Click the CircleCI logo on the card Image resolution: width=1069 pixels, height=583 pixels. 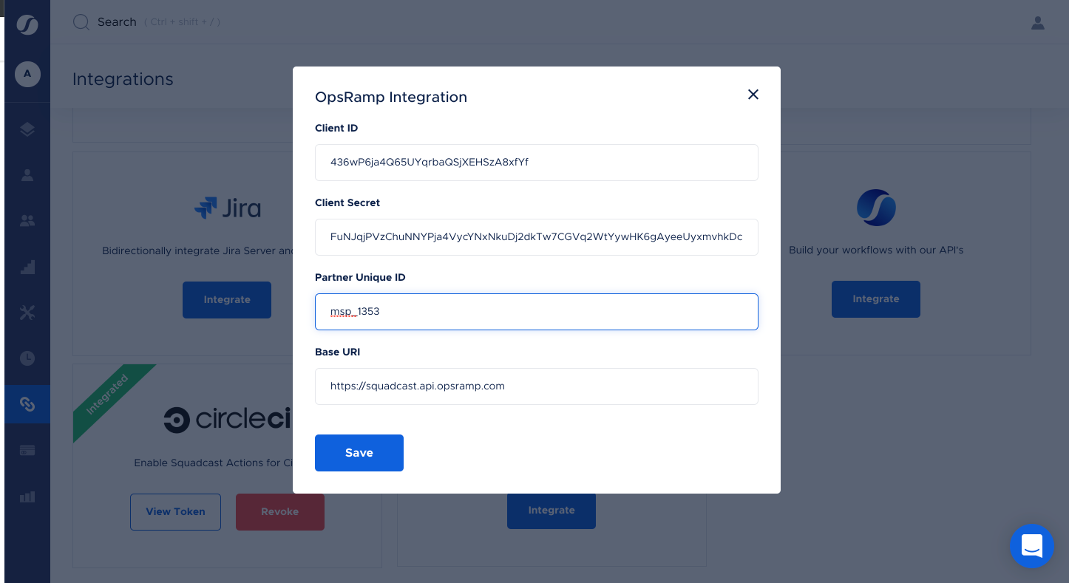coord(228,420)
